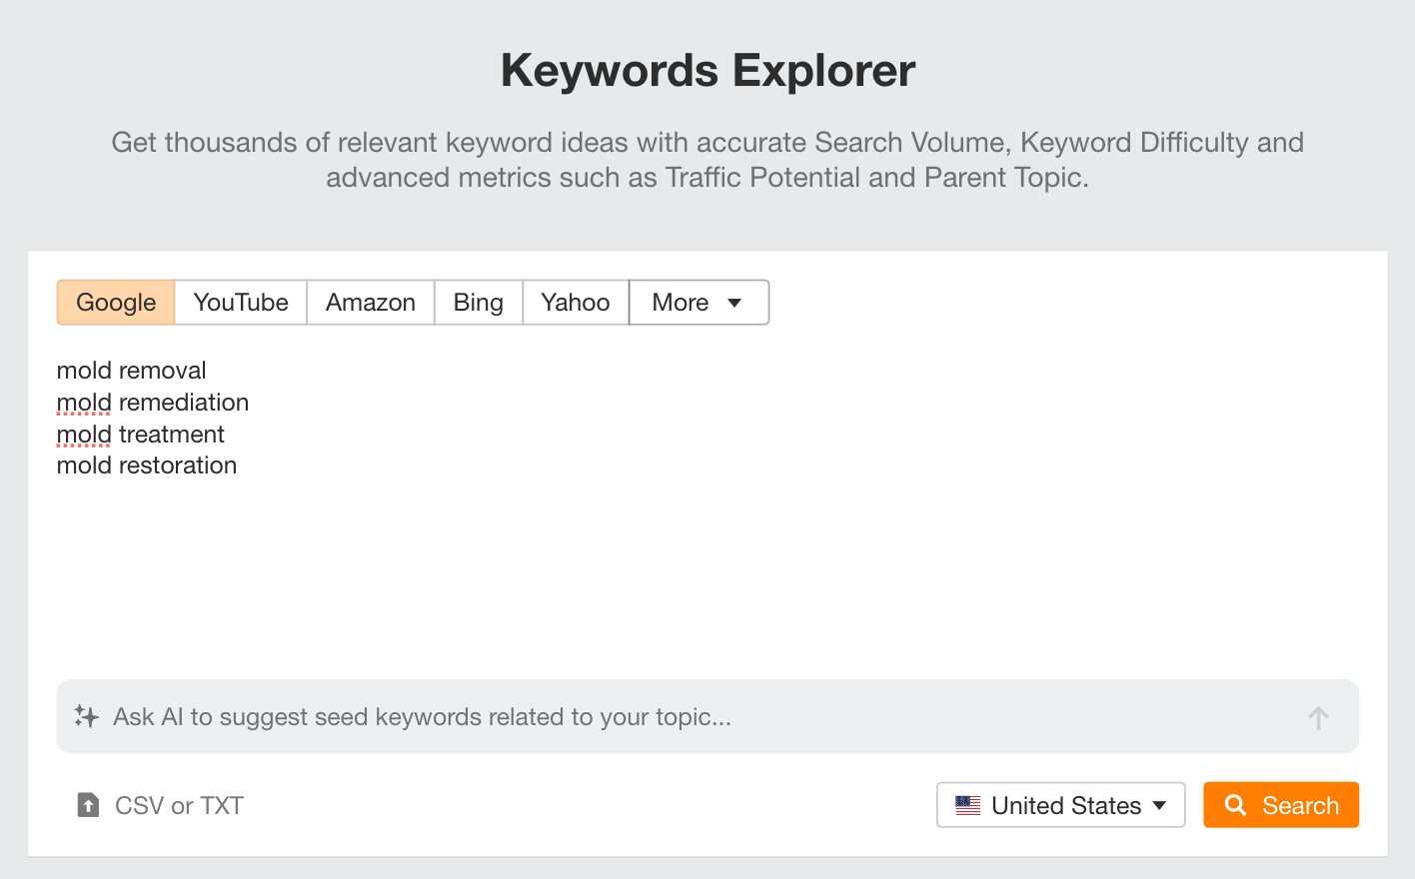Viewport: 1415px width, 879px height.
Task: Click the Search button
Action: click(1281, 804)
